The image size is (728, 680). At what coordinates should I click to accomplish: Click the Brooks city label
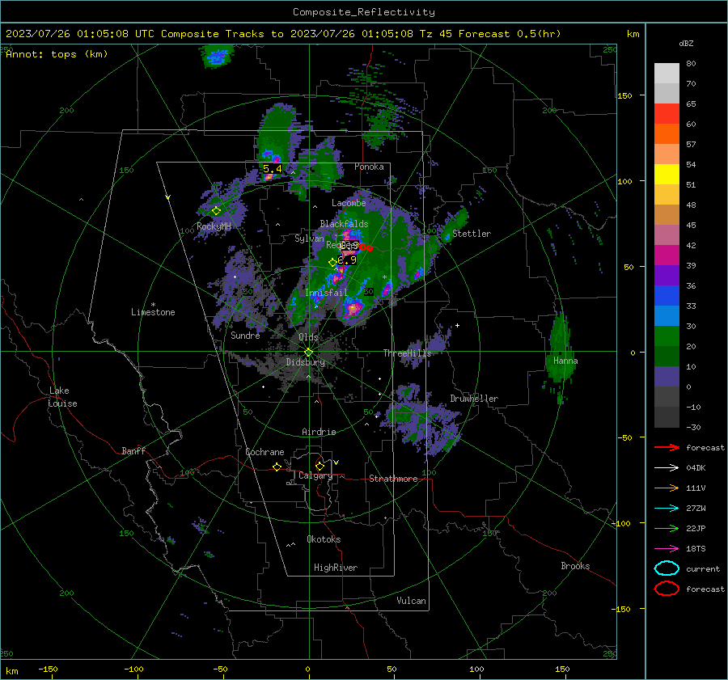click(x=575, y=566)
